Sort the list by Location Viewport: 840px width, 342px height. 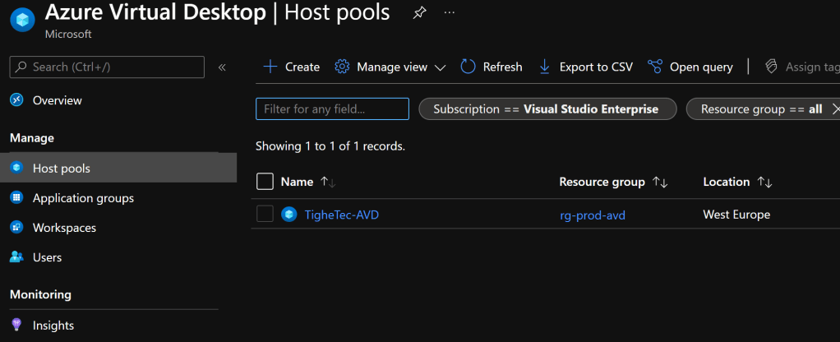tap(764, 182)
